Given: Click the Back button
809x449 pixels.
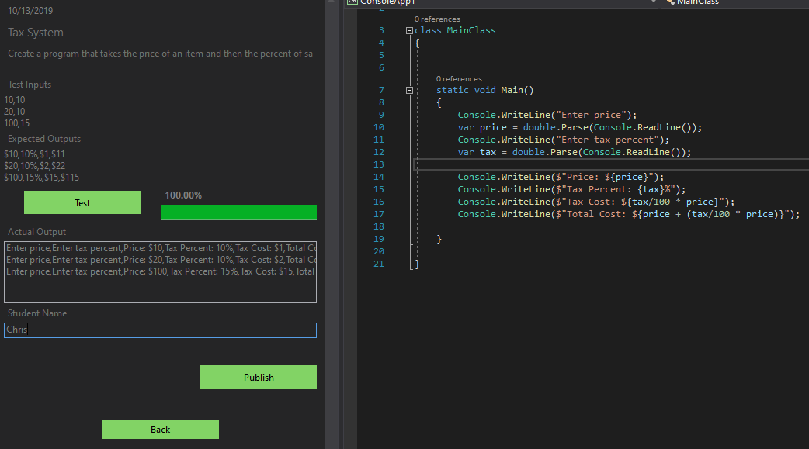Looking at the screenshot, I should [x=161, y=430].
